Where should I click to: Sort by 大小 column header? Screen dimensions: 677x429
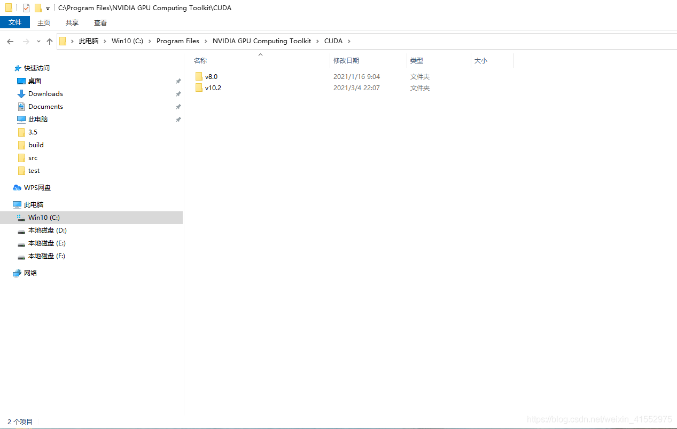pyautogui.click(x=481, y=61)
